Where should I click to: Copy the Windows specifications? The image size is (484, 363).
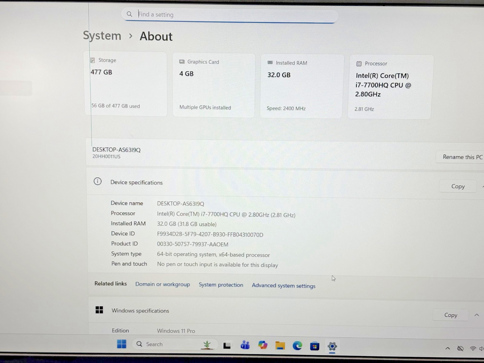[x=450, y=315]
